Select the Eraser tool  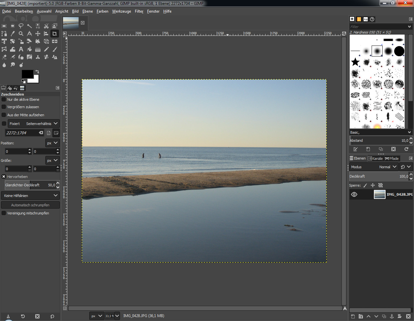[4, 57]
